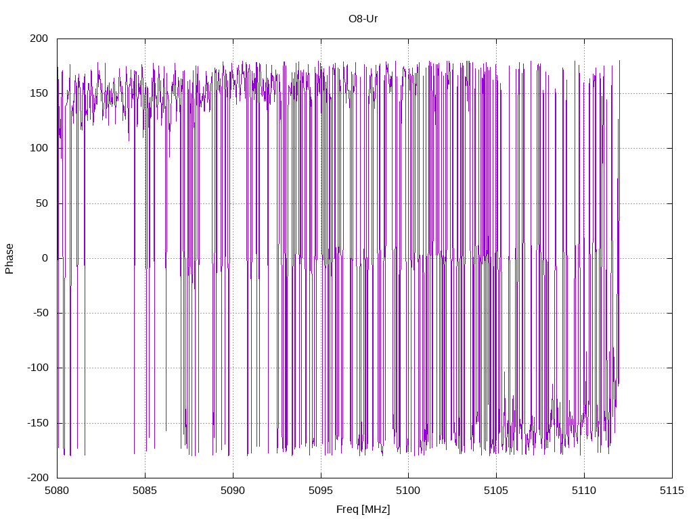Image resolution: width=693 pixels, height=519 pixels.
Task: Click x-axis tick label 5100
Action: click(x=408, y=491)
